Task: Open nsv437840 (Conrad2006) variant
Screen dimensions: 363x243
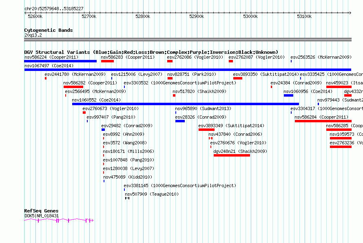Action: pos(235,134)
